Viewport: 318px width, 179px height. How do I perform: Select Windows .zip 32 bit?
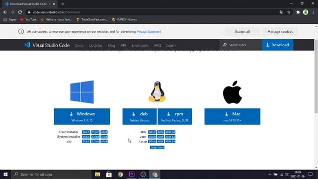95,141
